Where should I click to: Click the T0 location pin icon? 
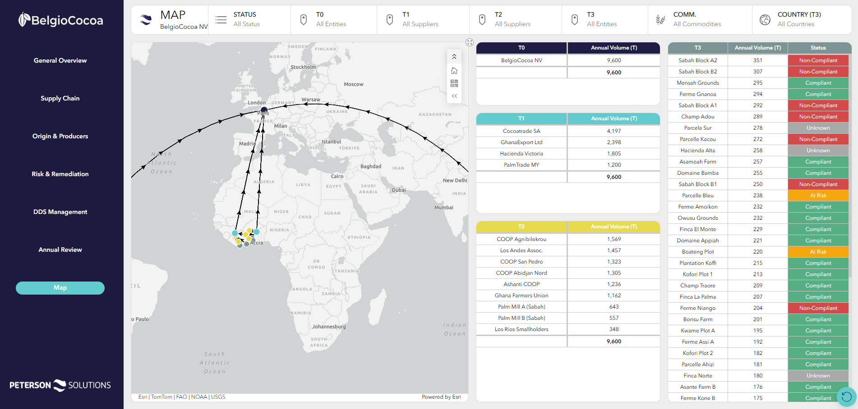[x=304, y=20]
